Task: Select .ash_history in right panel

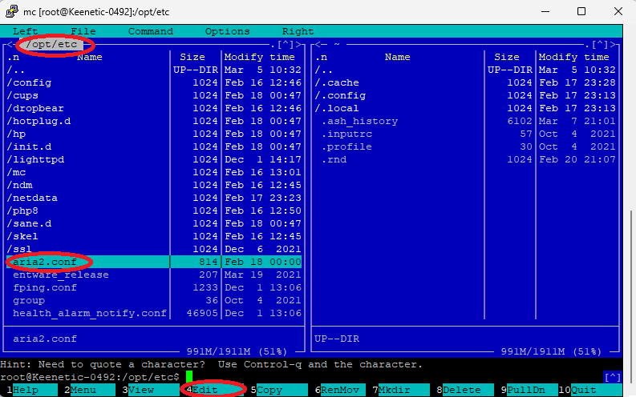Action: (x=359, y=121)
